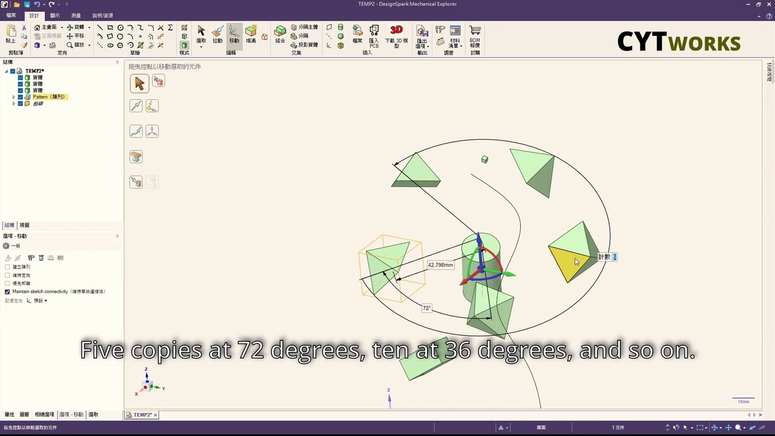Open the 說明/資源 ribbon tab
The height and width of the screenshot is (436, 775).
[x=102, y=15]
